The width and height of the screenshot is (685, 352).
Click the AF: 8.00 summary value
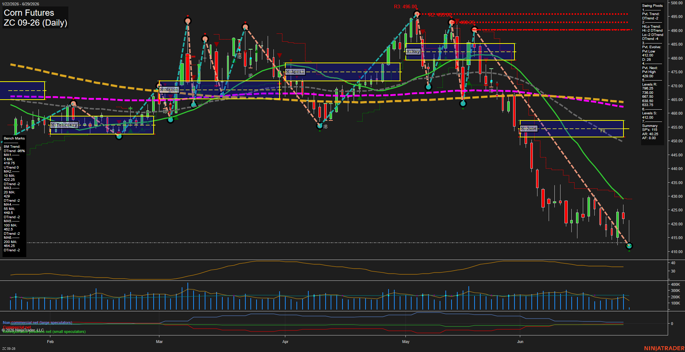[x=649, y=138]
